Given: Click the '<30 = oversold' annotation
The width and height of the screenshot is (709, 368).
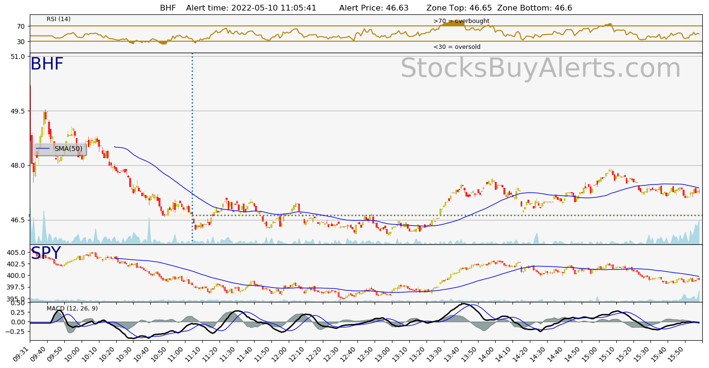Looking at the screenshot, I should pos(457,47).
